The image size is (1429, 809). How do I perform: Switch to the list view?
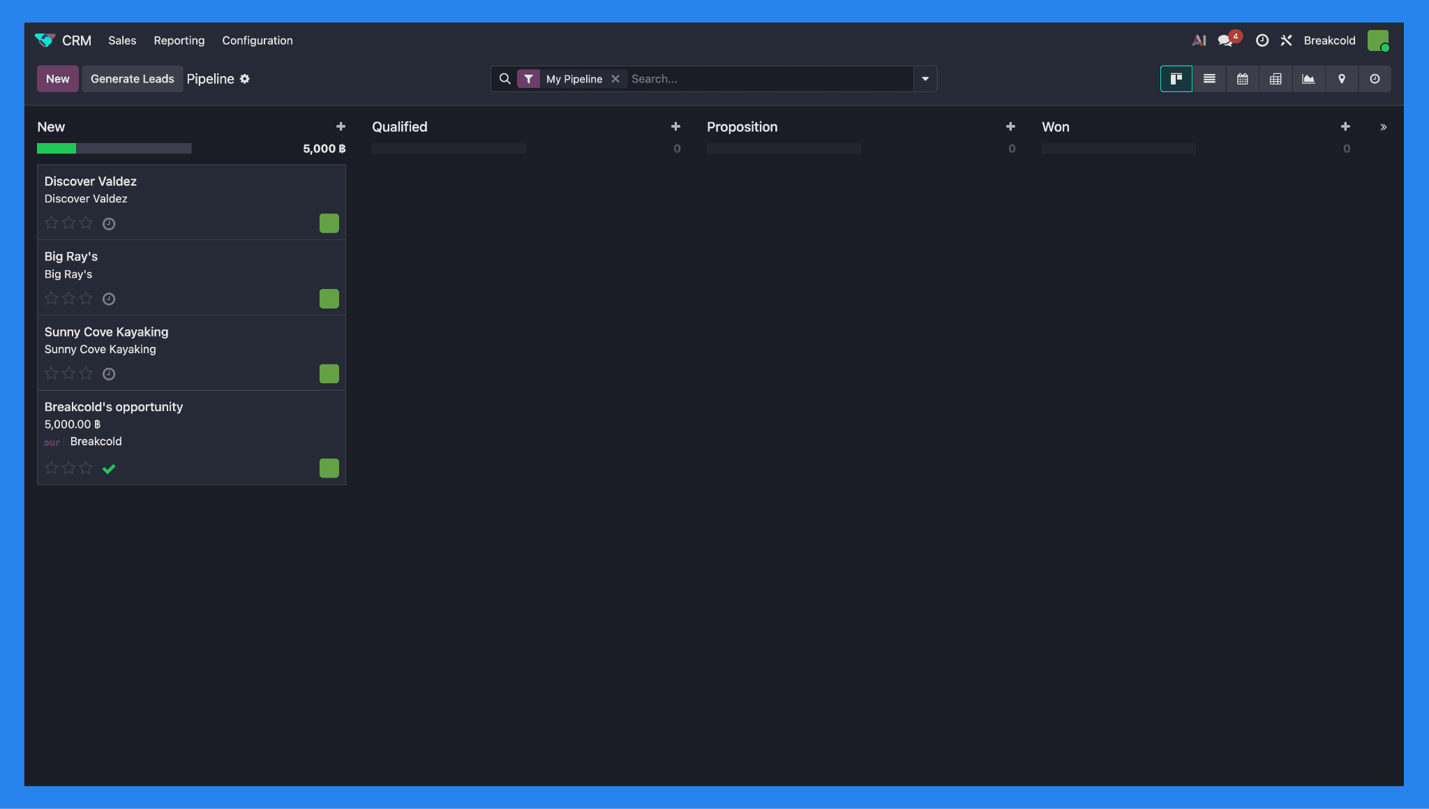tap(1209, 79)
